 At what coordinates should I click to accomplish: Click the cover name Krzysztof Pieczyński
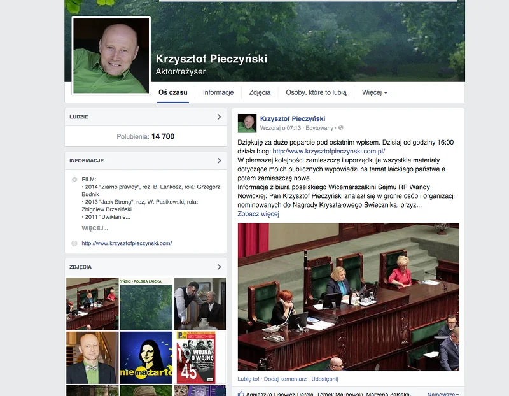tap(211, 59)
